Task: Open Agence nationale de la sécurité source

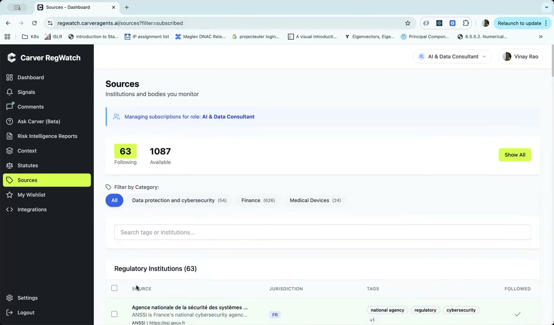Action: pos(190,308)
